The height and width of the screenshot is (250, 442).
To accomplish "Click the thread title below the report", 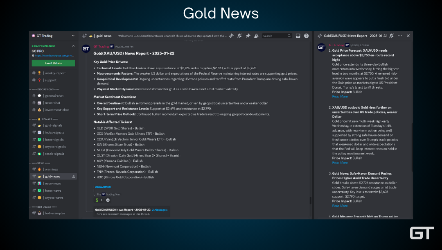I will [123, 210].
